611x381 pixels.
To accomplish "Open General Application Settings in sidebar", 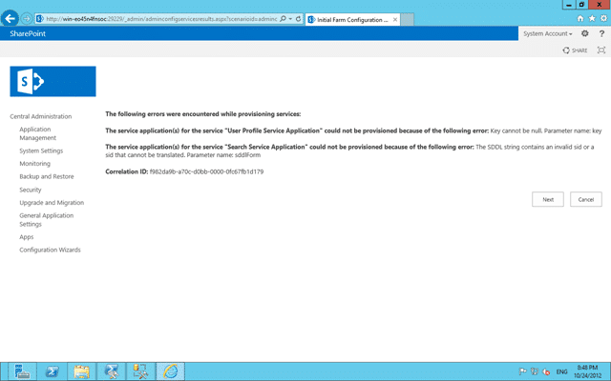I will click(47, 220).
